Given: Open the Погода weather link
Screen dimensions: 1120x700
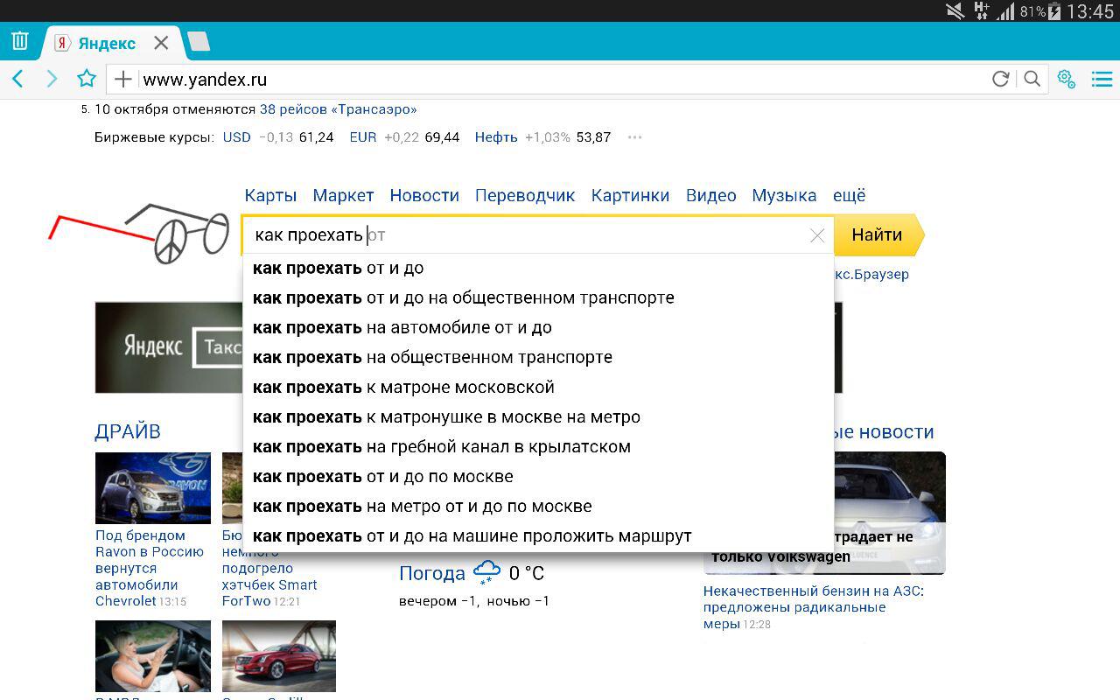Looking at the screenshot, I should coord(431,574).
